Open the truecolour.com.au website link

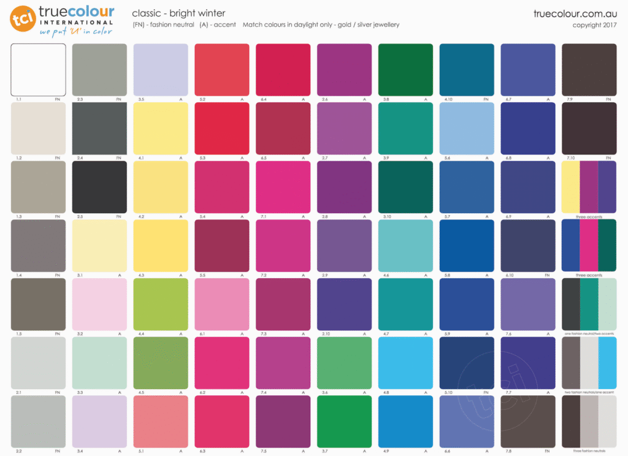point(575,14)
